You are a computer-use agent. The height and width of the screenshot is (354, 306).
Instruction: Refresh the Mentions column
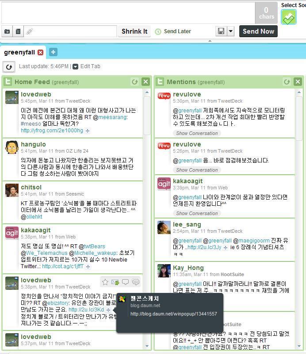(x=287, y=82)
